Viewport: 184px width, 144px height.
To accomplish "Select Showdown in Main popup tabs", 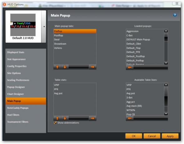I will pos(75,44).
